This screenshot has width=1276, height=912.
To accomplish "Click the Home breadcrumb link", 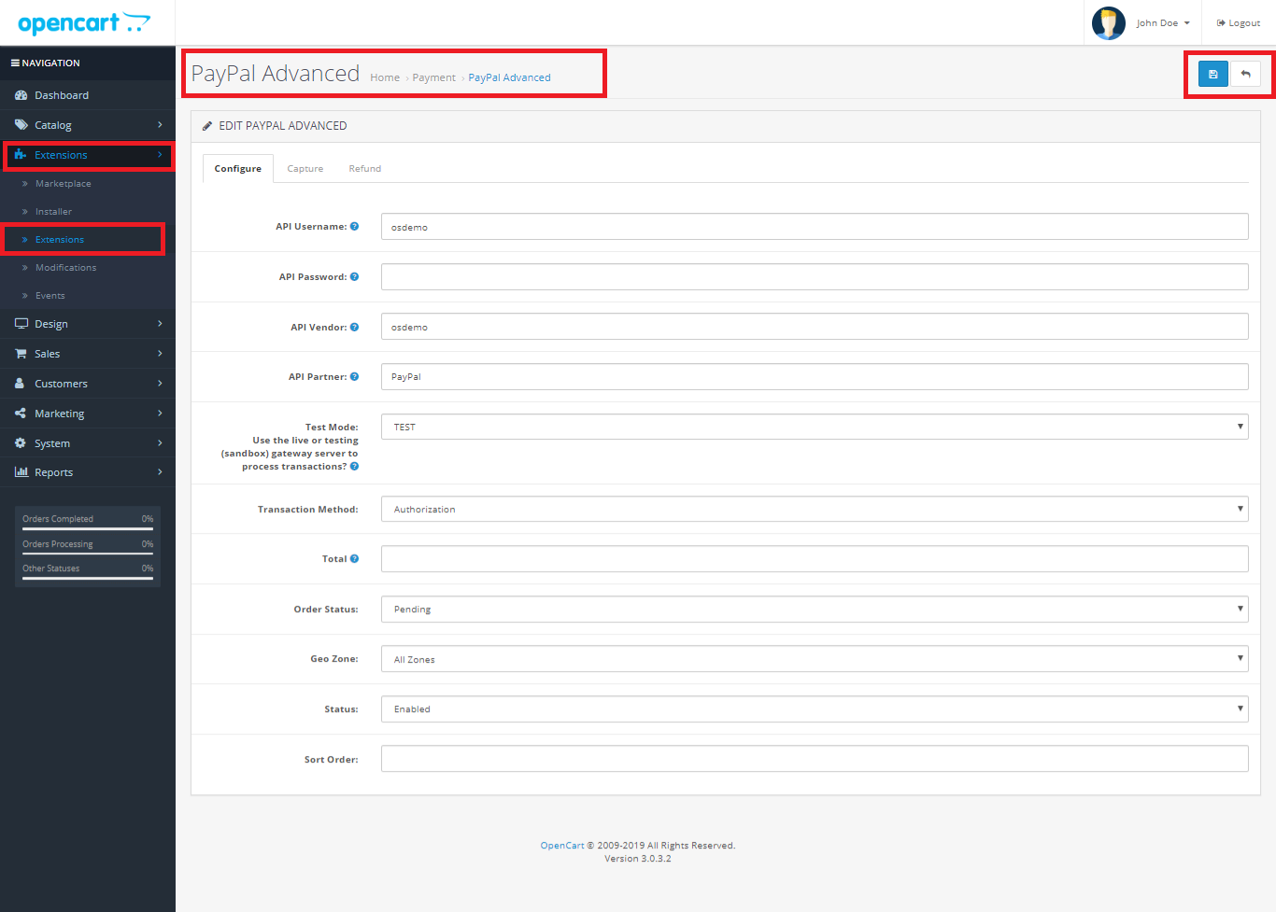I will click(385, 77).
